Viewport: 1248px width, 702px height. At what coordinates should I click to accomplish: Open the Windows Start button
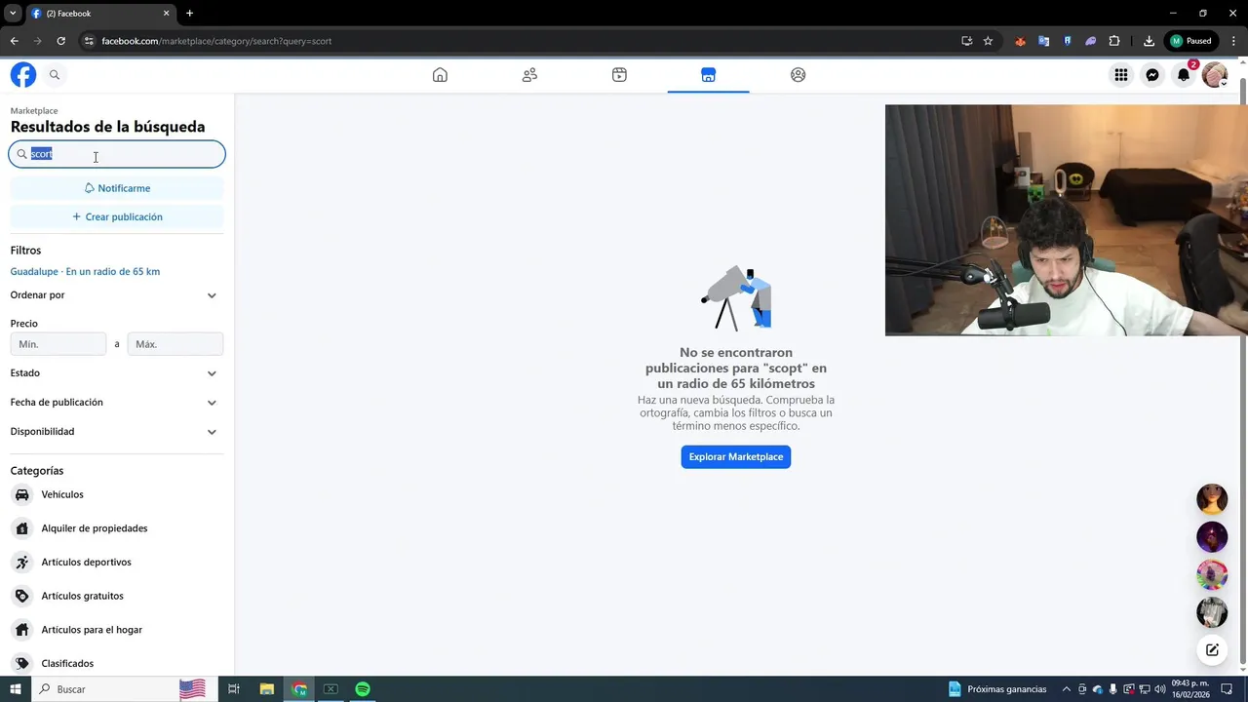point(16,689)
